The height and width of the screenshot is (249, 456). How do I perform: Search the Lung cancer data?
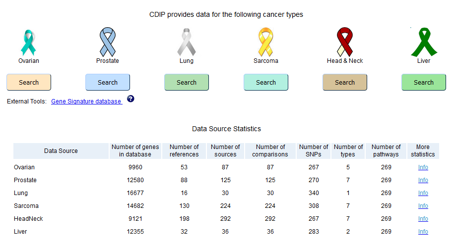[187, 82]
